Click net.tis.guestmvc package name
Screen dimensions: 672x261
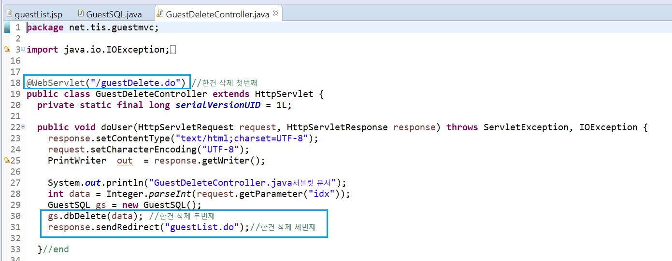point(112,27)
